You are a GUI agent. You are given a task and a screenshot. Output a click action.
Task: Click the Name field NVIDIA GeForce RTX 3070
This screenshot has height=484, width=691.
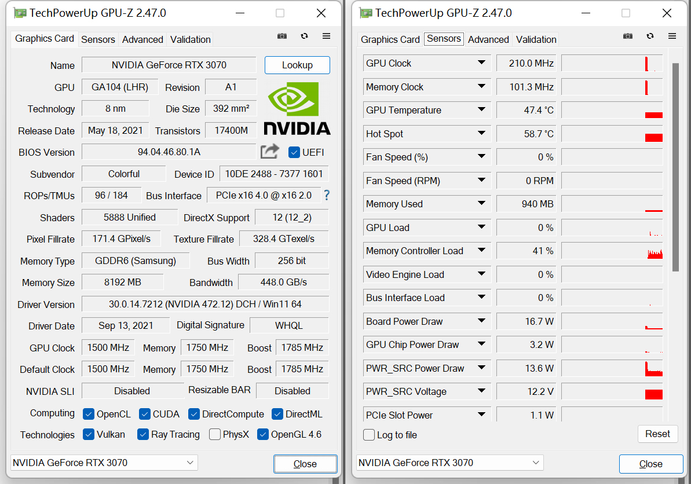click(x=169, y=65)
